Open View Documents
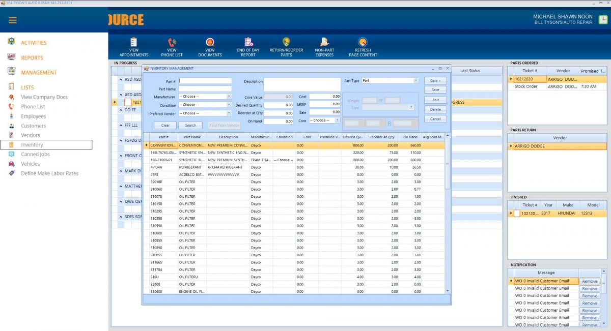The width and height of the screenshot is (611, 331). (x=209, y=46)
